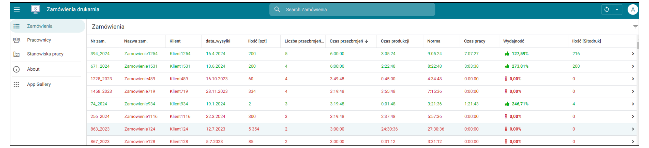Click the Zamówienia page heading
This screenshot has width=649, height=148.
(x=108, y=27)
